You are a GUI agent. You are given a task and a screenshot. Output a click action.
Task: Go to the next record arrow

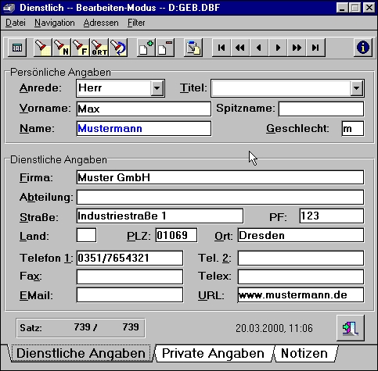[278, 48]
